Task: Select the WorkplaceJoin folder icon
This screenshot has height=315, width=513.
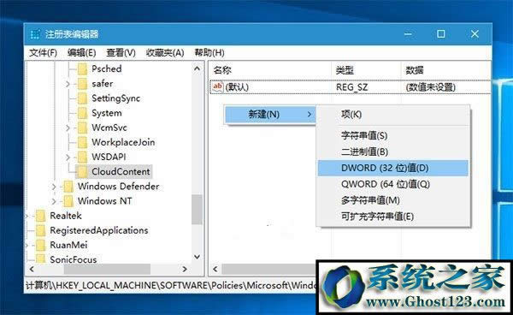Action: pyautogui.click(x=82, y=142)
